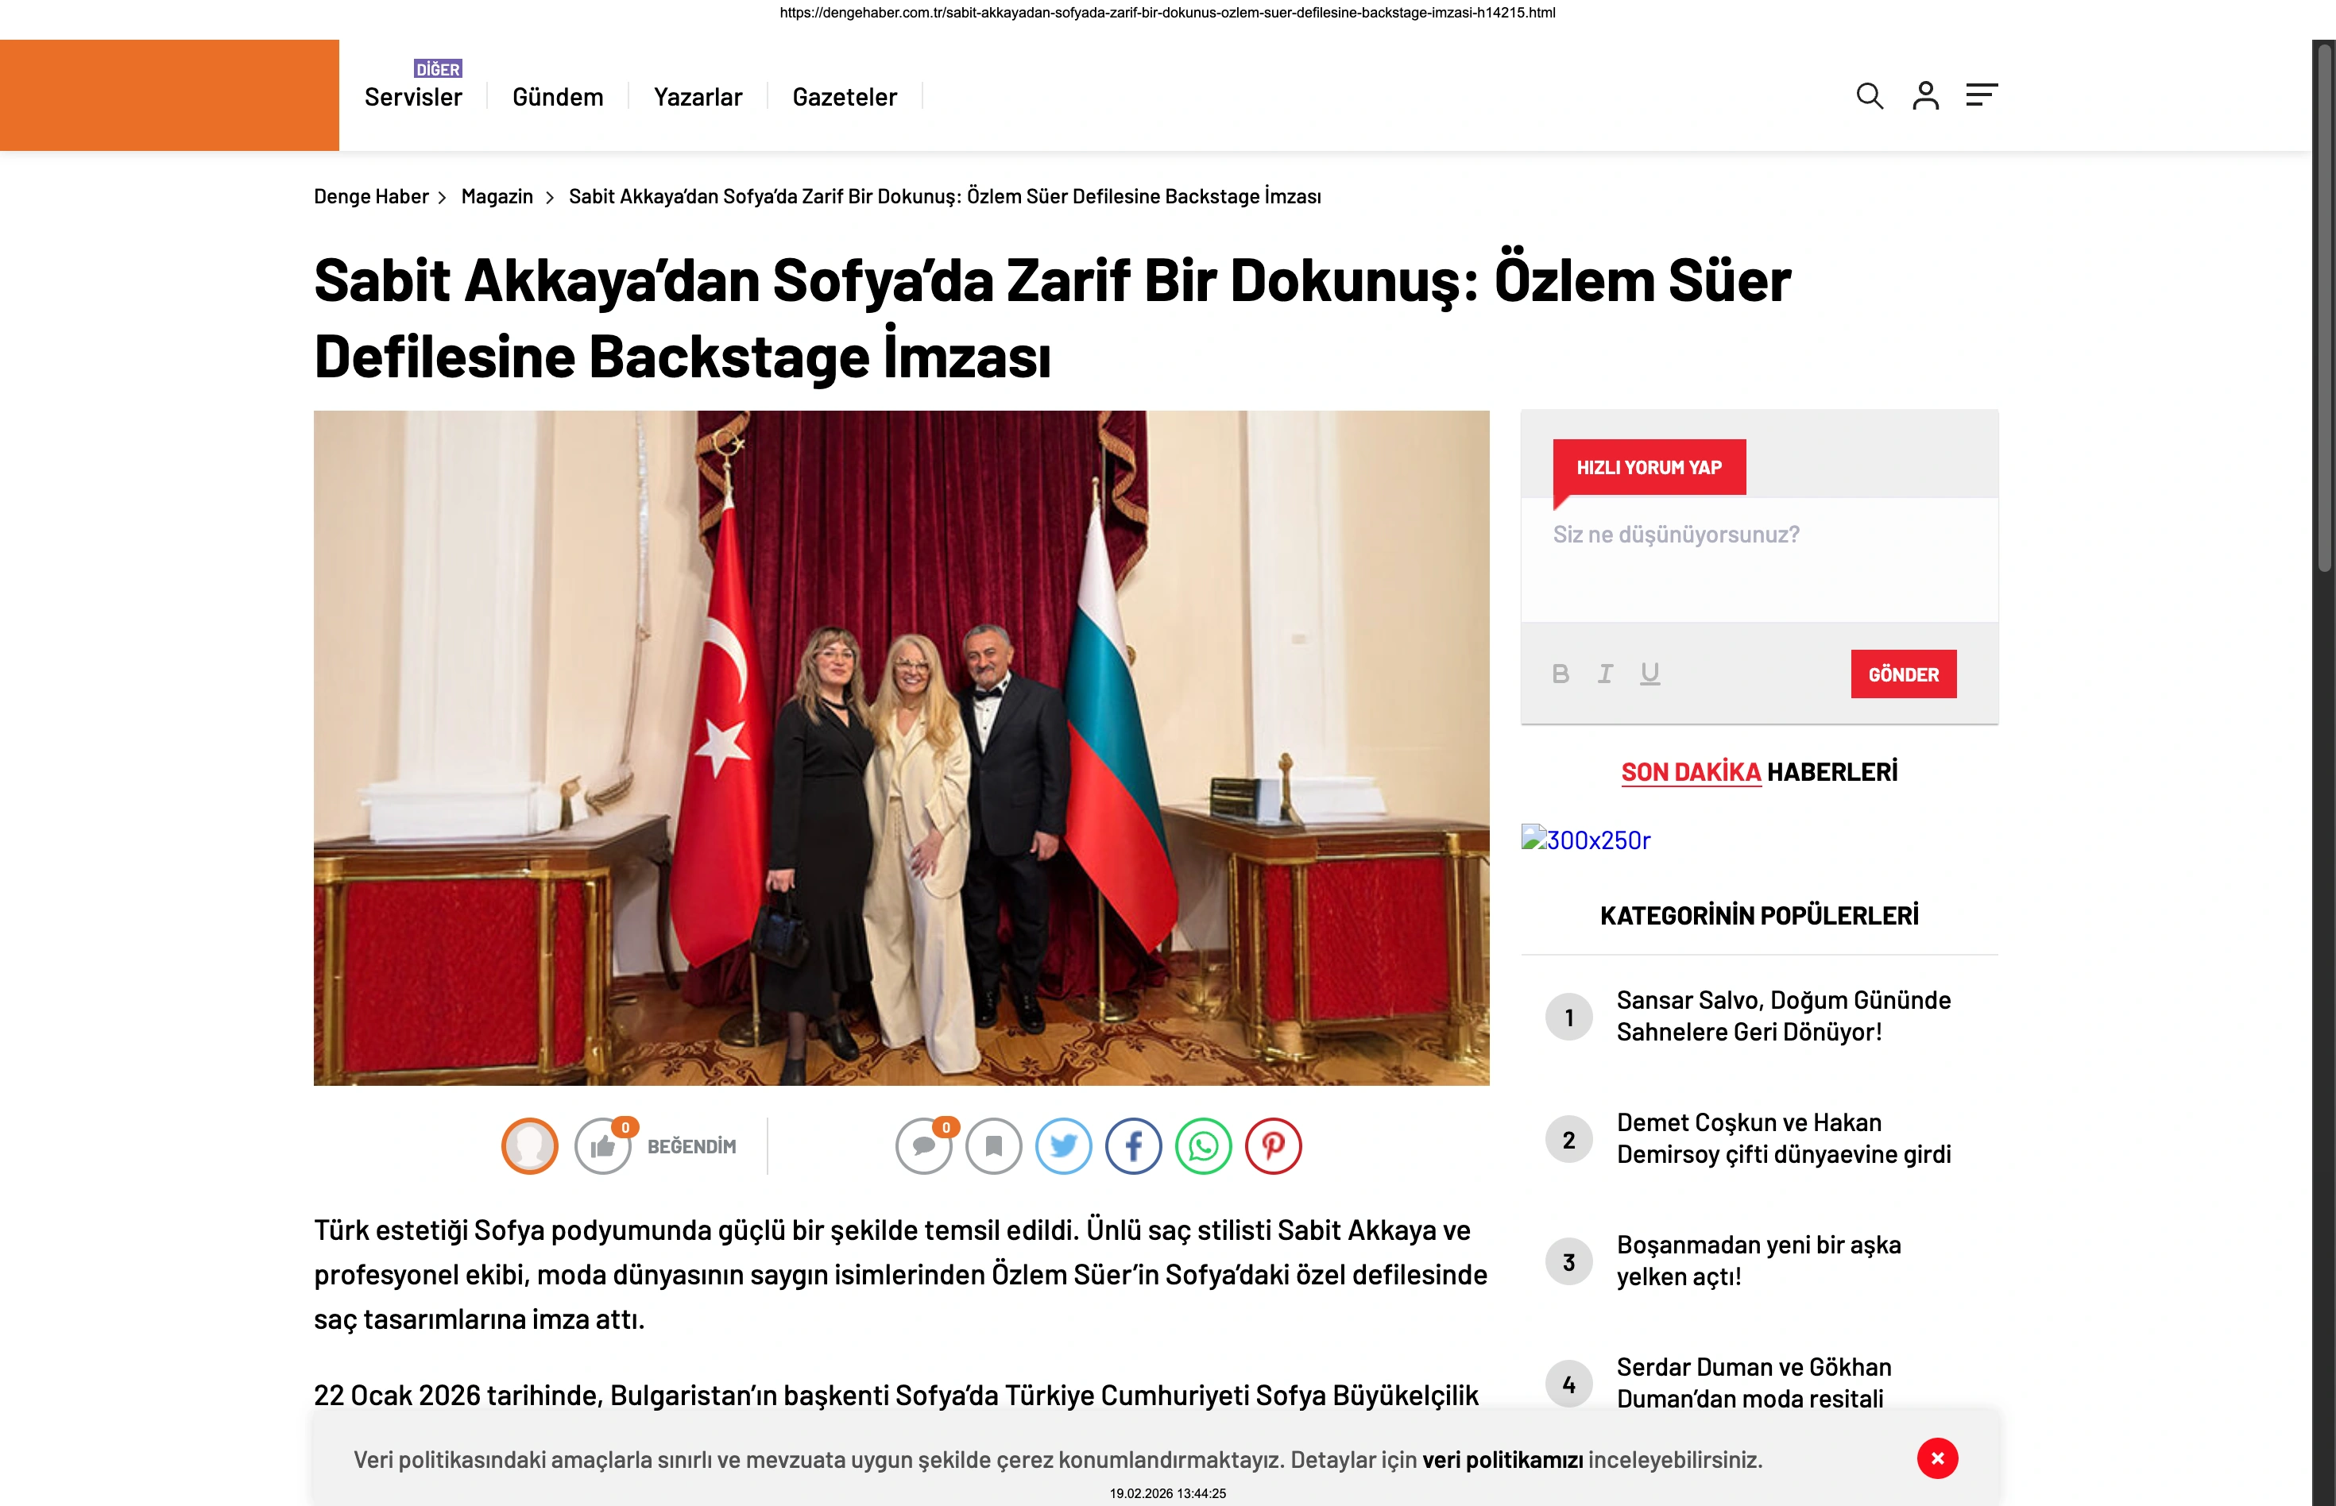Open the search magnifier icon

[1870, 96]
